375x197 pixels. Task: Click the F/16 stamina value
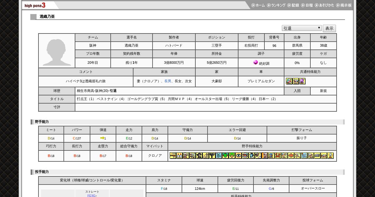[164, 189]
